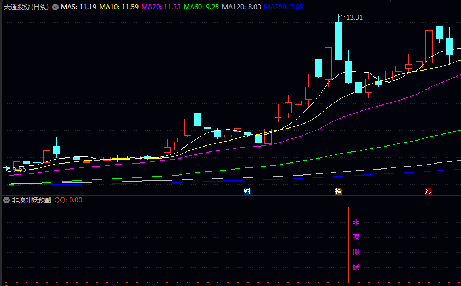Click the orange 非顶即妖 signal bar
This screenshot has width=461, height=286.
pyautogui.click(x=348, y=245)
